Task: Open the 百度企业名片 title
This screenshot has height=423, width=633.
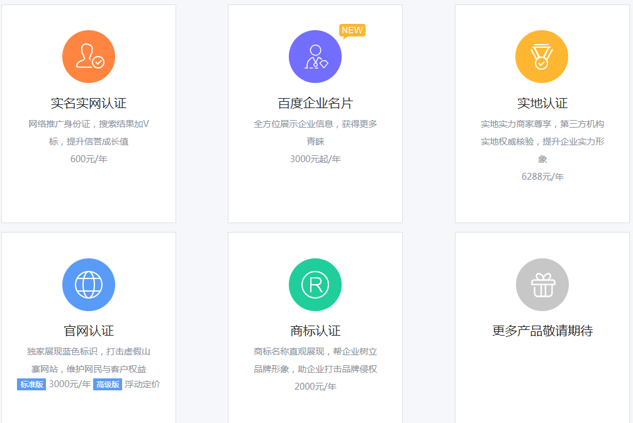Action: [x=315, y=103]
